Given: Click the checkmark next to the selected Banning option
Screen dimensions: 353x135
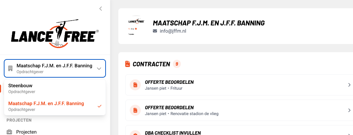Looking at the screenshot, I should (99, 106).
